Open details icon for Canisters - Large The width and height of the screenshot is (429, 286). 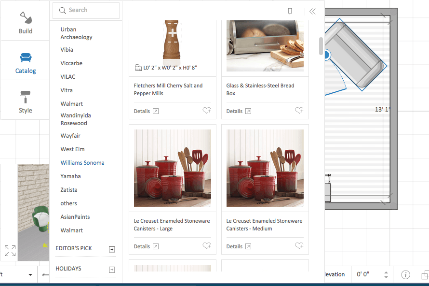[156, 246]
